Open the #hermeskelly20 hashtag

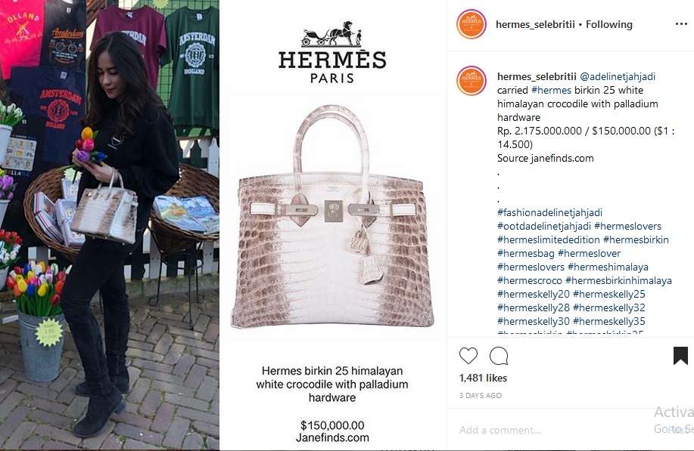point(534,294)
